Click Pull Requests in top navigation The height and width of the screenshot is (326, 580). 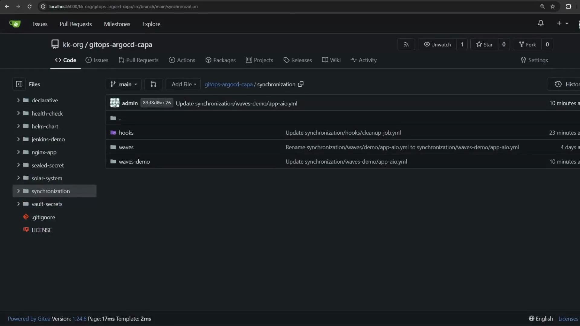point(76,24)
